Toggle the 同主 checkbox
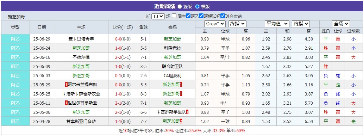This screenshot has width=363, height=135. tap(174, 16)
